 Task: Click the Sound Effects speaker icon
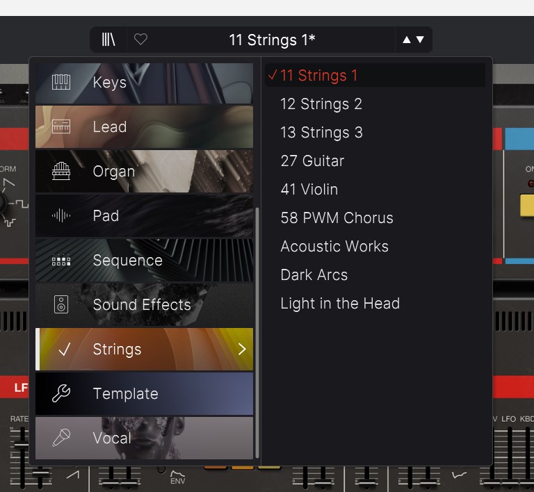point(61,305)
